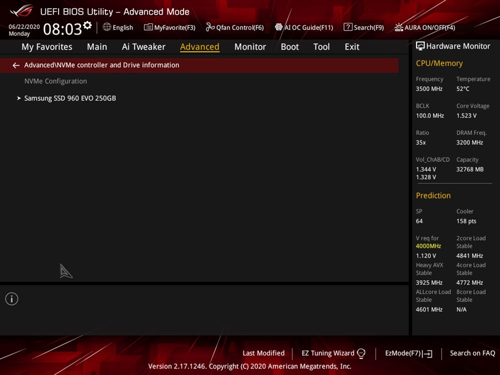Click the EZ Tuning Wizard lightbulb icon
Image resolution: width=500 pixels, height=375 pixels.
(x=361, y=353)
